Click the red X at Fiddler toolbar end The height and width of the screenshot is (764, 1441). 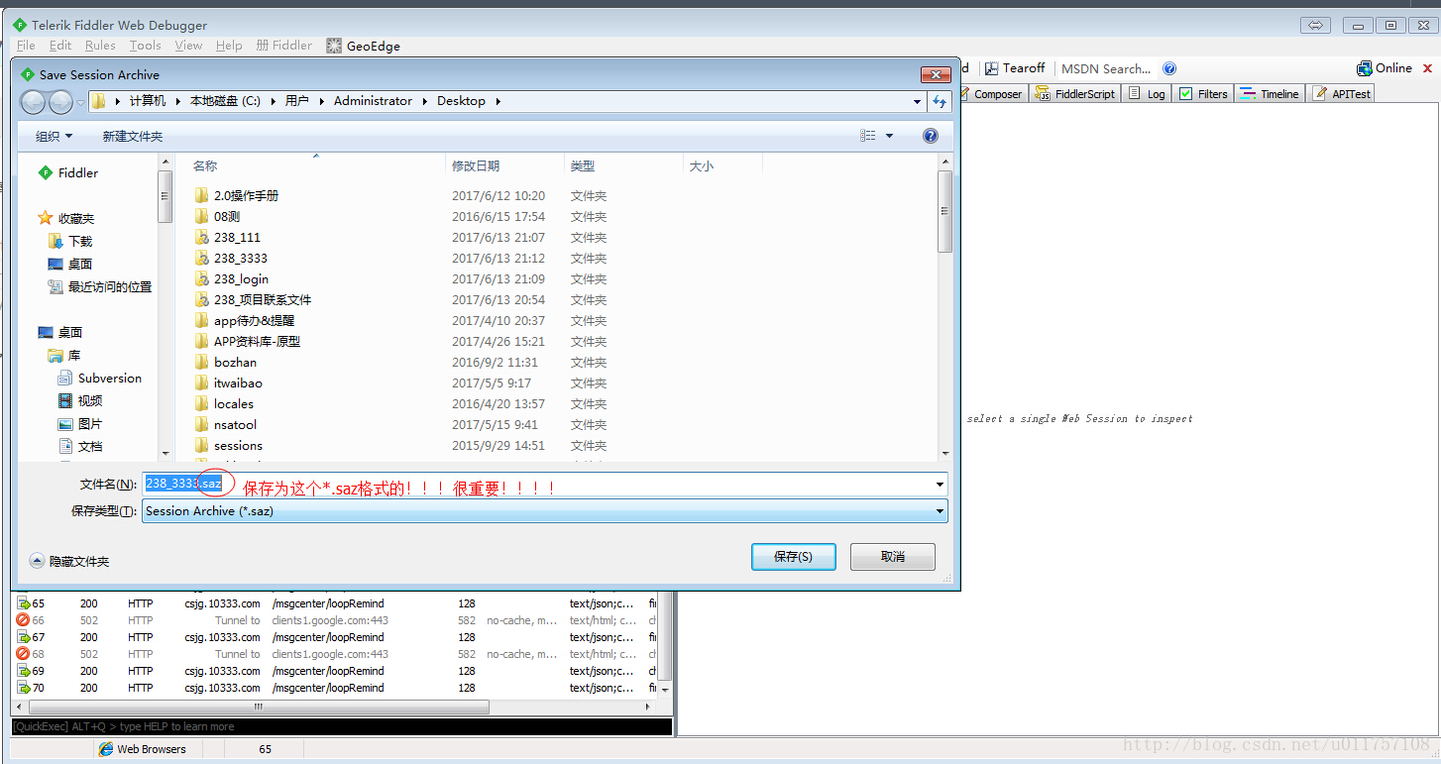click(x=1428, y=68)
